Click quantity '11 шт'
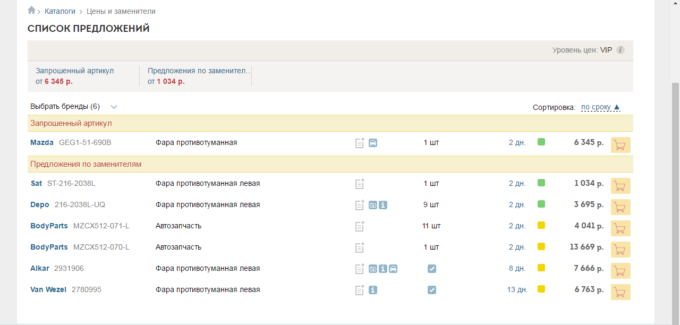The width and height of the screenshot is (680, 325). tap(431, 226)
